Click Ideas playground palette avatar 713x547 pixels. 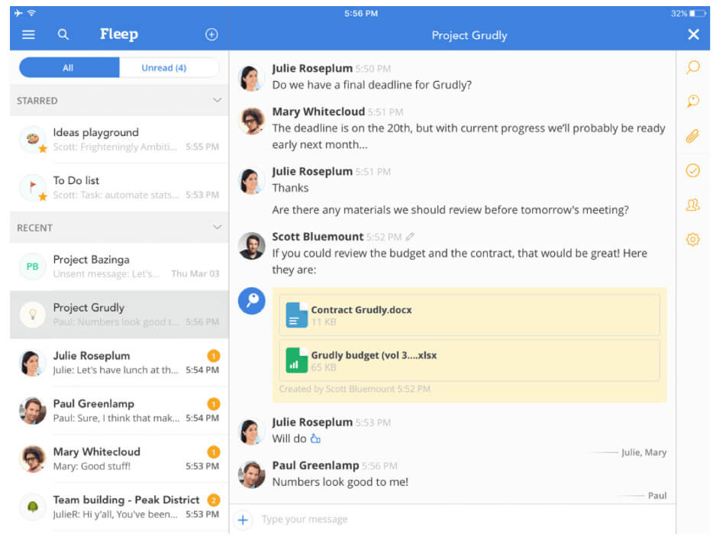(32, 139)
